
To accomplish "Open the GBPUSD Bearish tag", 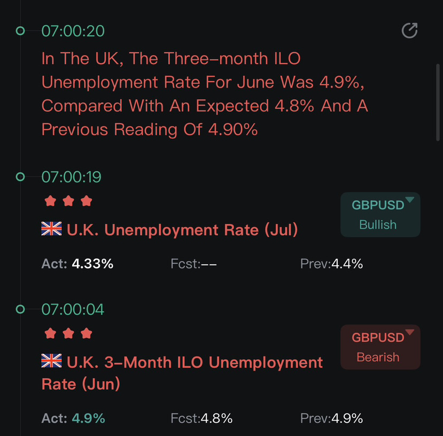I will (x=380, y=347).
